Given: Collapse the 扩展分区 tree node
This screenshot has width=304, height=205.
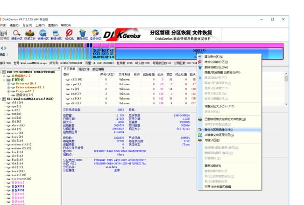Looking at the screenshot, I should (4, 80).
